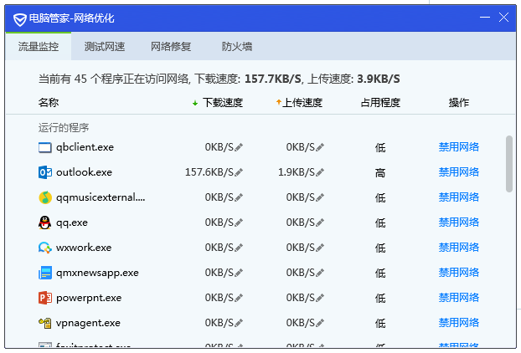The height and width of the screenshot is (353, 521).
Task: Edit upload limit for powerpnt.exe
Action: 320,298
